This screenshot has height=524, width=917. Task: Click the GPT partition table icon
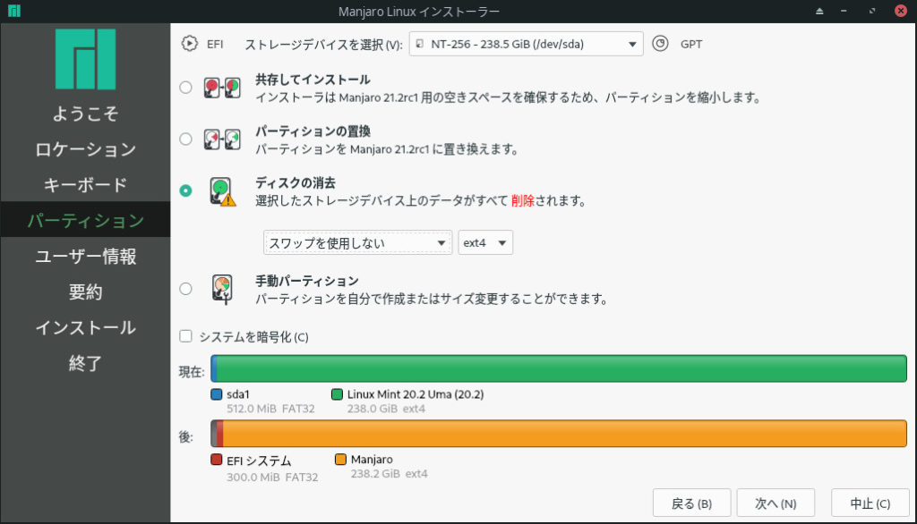660,43
